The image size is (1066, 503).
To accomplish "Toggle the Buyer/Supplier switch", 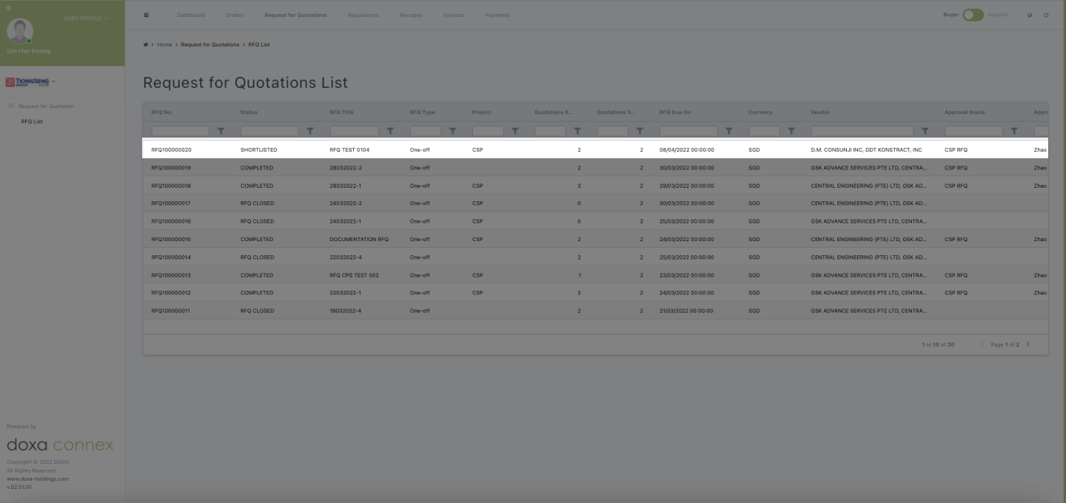I will (x=973, y=15).
